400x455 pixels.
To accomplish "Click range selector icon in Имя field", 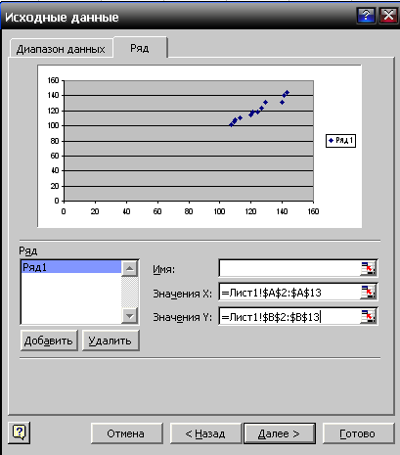I will 368,268.
